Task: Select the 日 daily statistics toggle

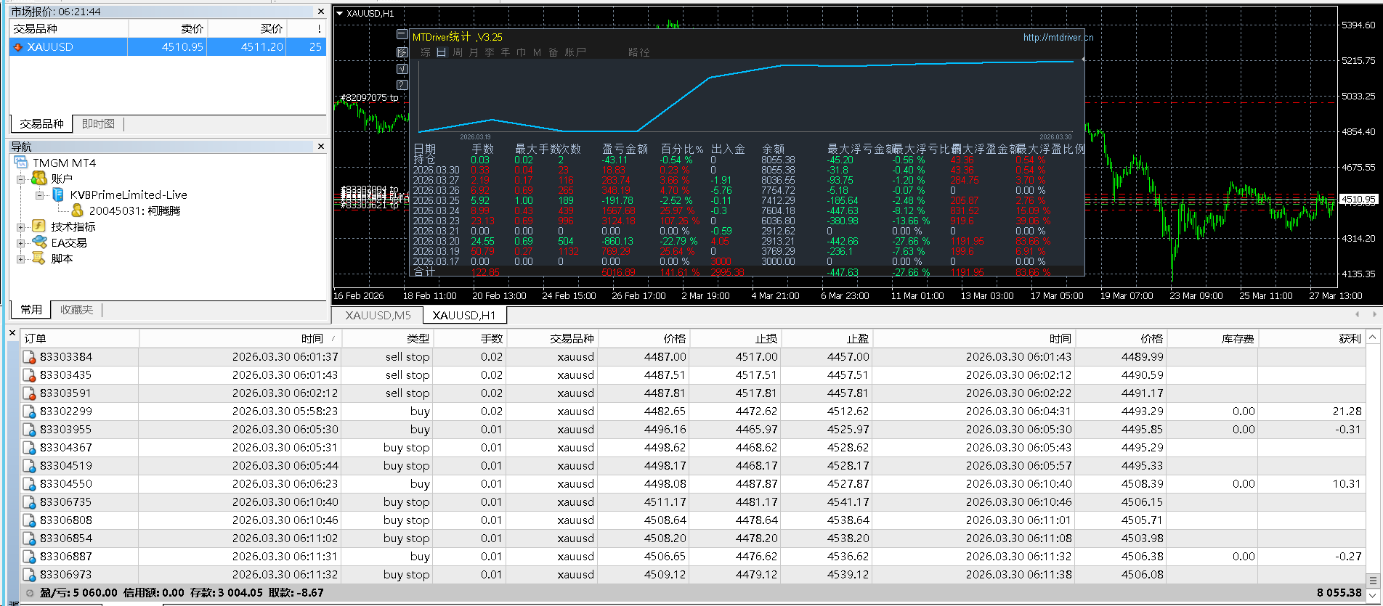Action: click(441, 52)
